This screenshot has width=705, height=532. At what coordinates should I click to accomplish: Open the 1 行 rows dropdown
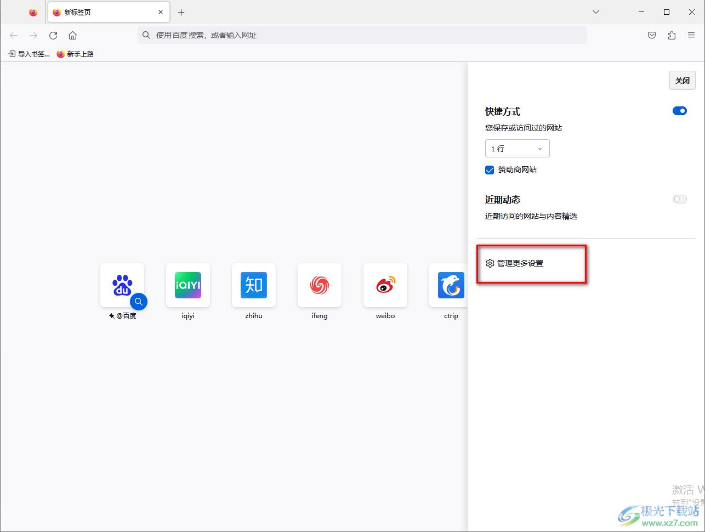point(518,149)
